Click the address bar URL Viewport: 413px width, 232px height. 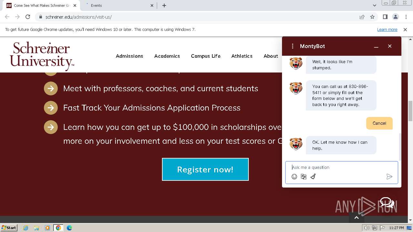pos(78,17)
